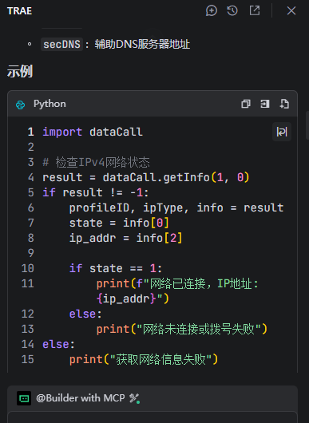This screenshot has height=423, width=309.
Task: Copy the Python code block
Action: pos(246,104)
